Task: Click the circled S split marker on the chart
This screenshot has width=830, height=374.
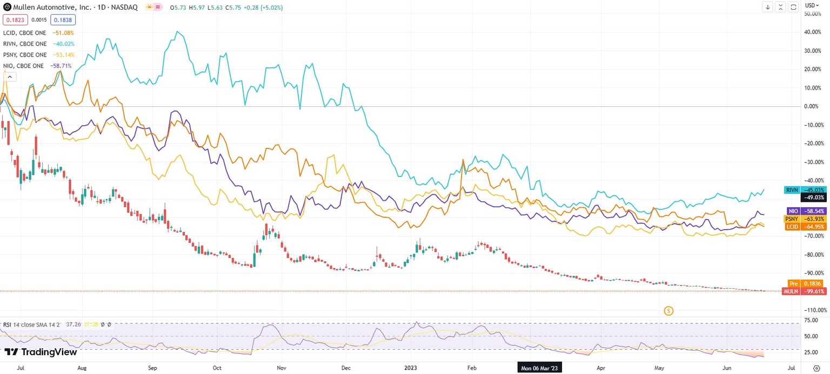Action: (x=669, y=311)
